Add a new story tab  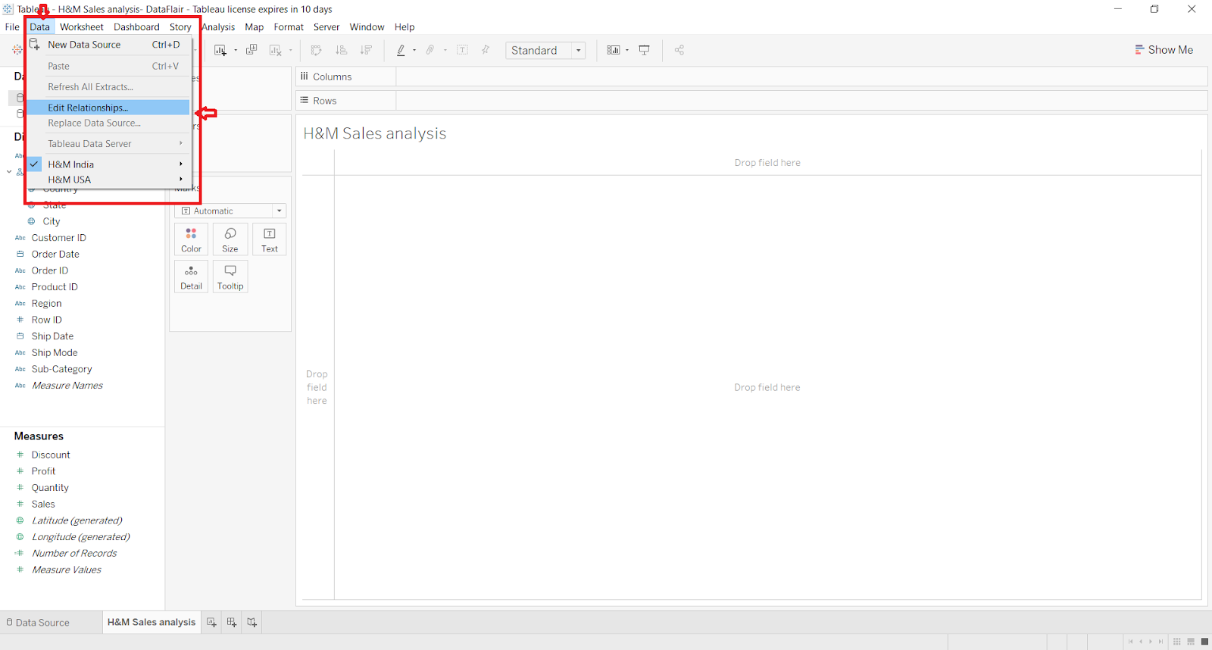252,623
